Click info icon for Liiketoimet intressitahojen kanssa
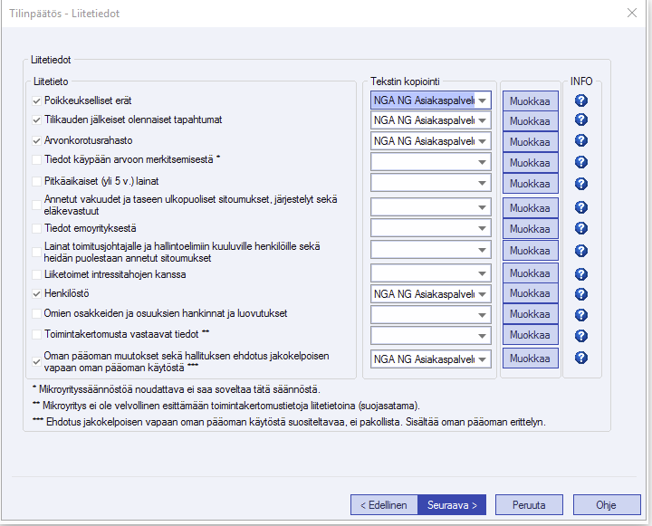 pyautogui.click(x=581, y=273)
